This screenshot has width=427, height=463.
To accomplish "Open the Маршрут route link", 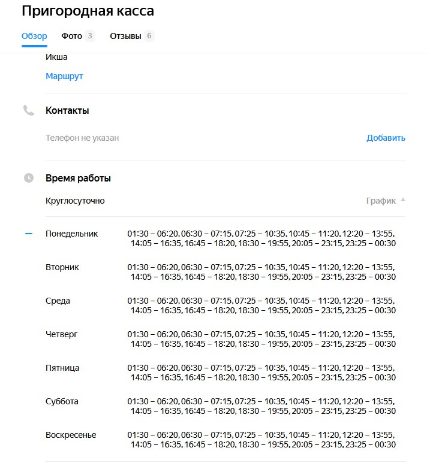I will (64, 76).
